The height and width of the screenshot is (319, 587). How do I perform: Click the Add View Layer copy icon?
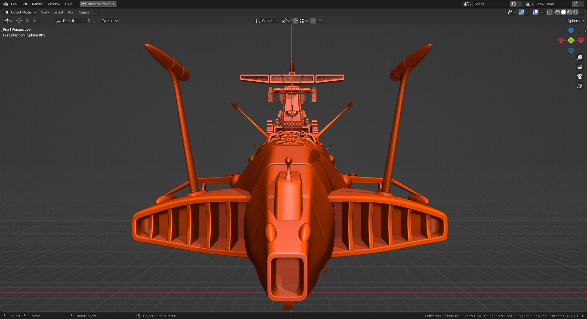575,4
